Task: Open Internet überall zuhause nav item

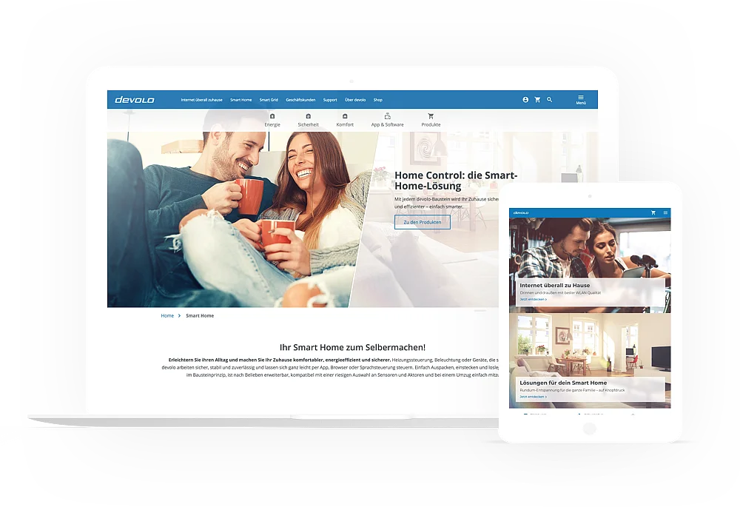Action: coord(201,100)
